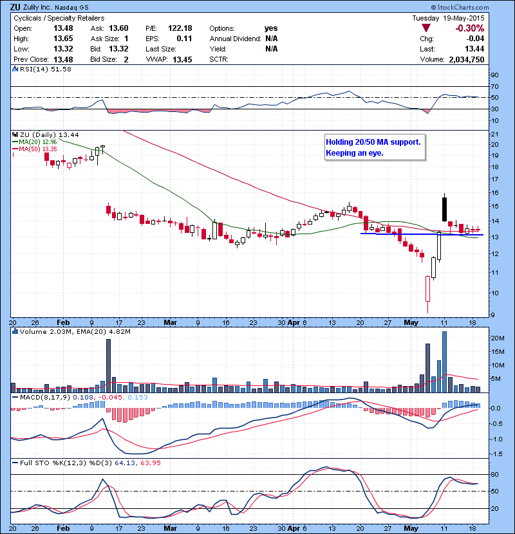Click the Volume figure 2,034,750
This screenshot has height=534, width=515.
[x=467, y=60]
